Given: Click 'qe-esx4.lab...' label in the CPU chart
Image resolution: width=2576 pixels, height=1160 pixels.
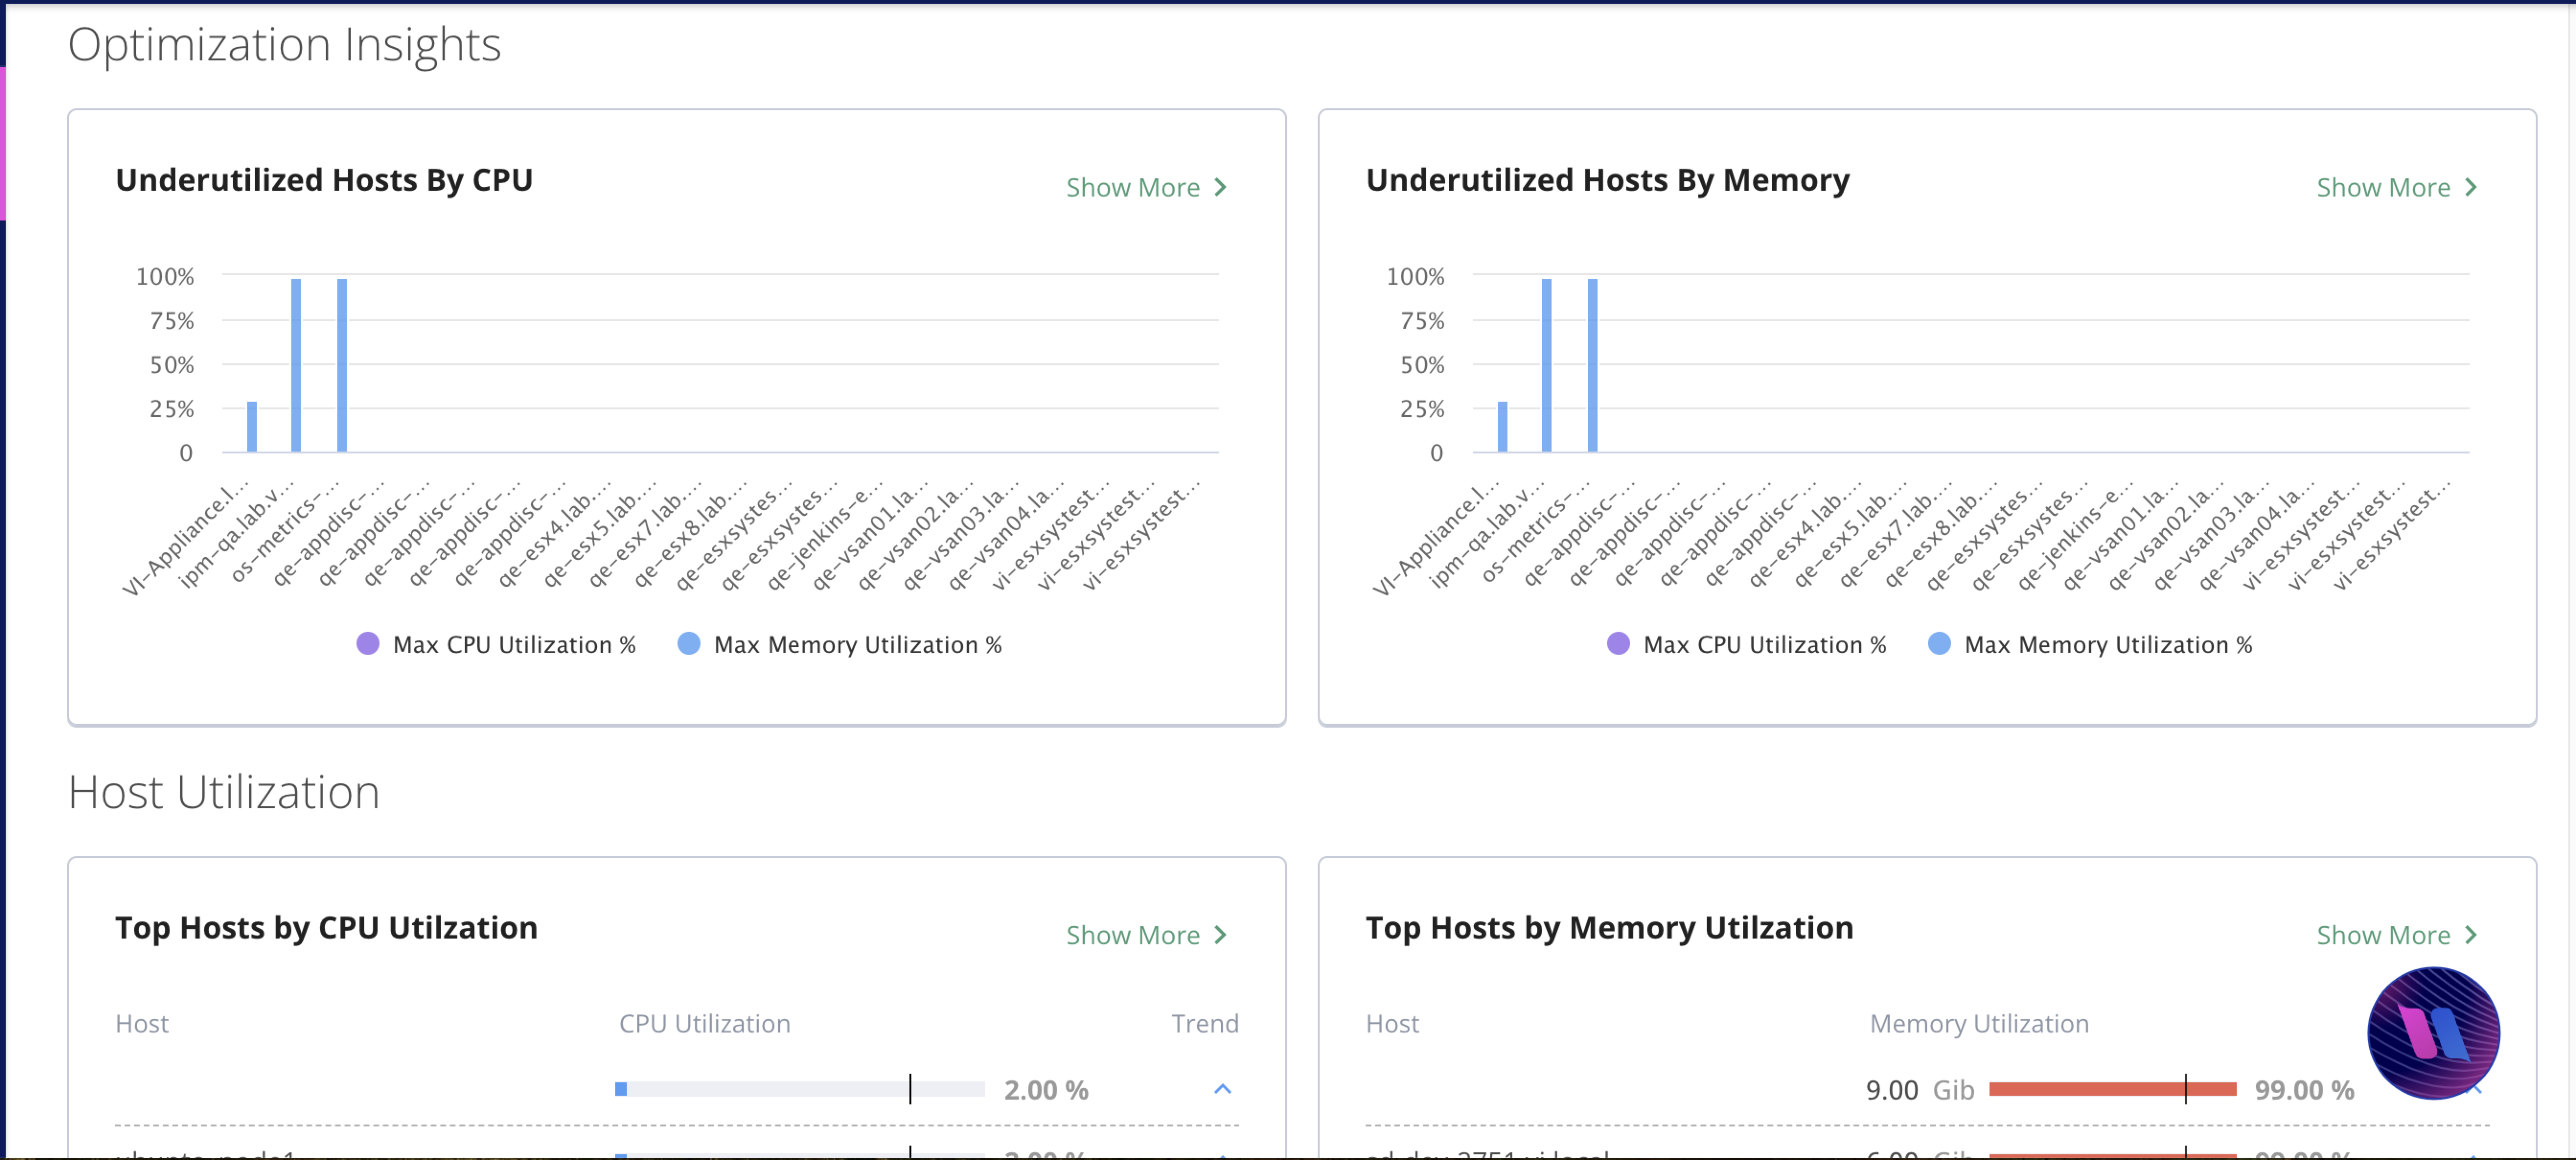Looking at the screenshot, I should click(555, 537).
